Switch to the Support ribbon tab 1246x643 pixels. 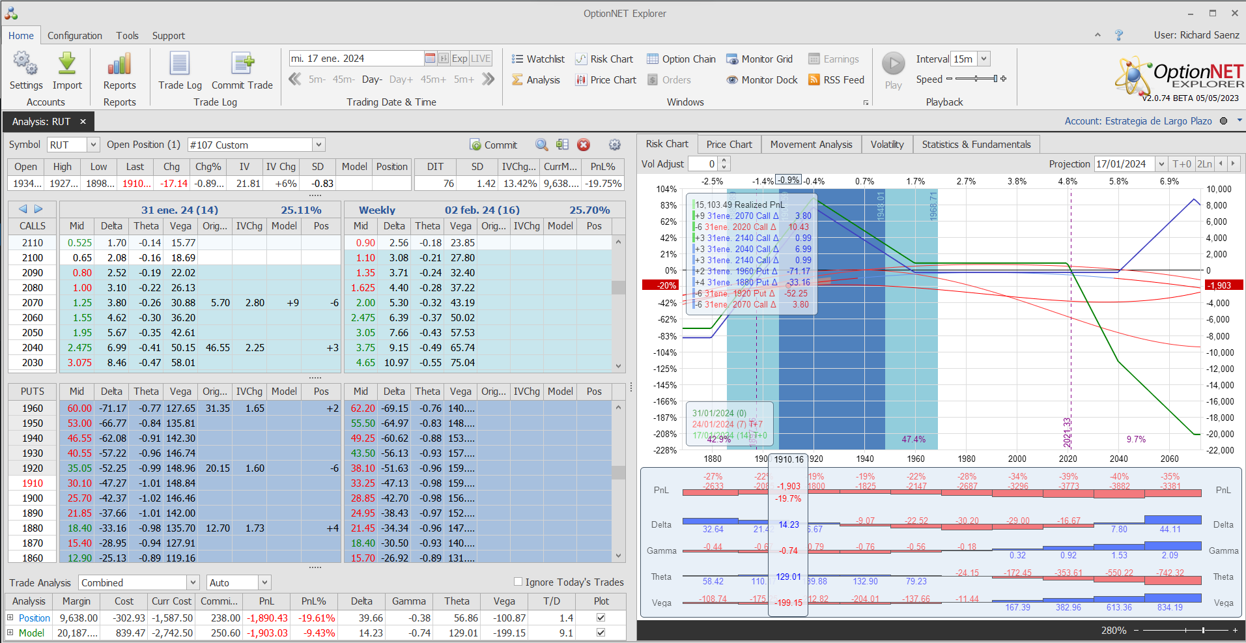(x=169, y=36)
